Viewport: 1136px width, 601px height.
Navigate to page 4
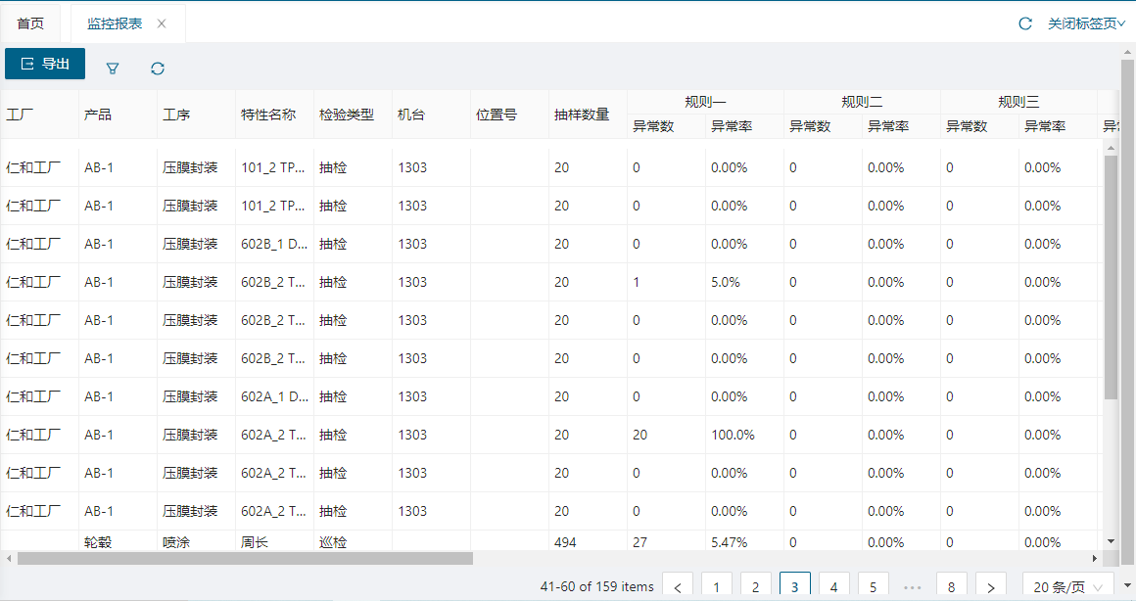tap(834, 586)
